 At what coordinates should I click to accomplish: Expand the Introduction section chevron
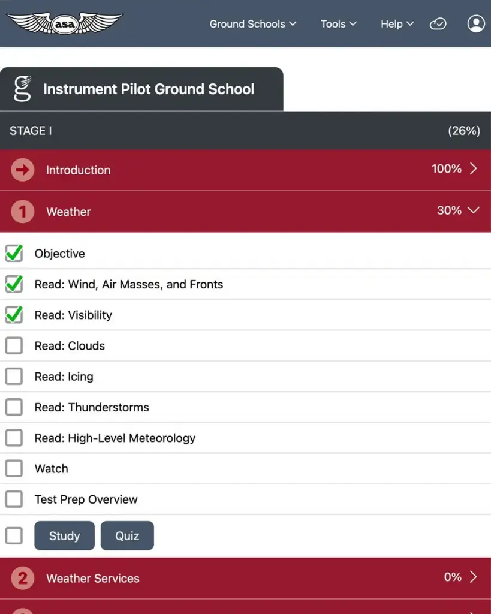tap(473, 169)
